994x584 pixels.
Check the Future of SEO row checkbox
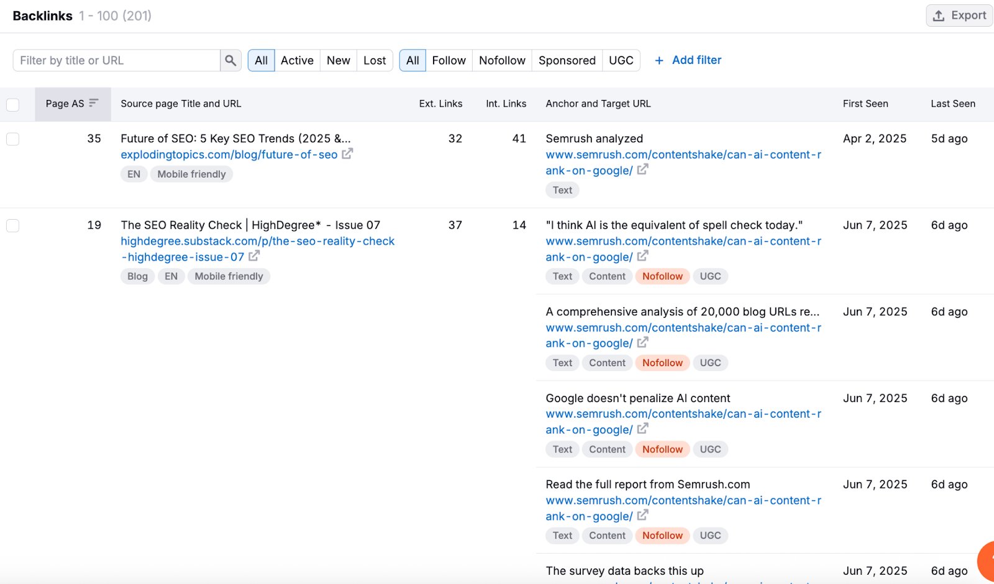tap(12, 138)
